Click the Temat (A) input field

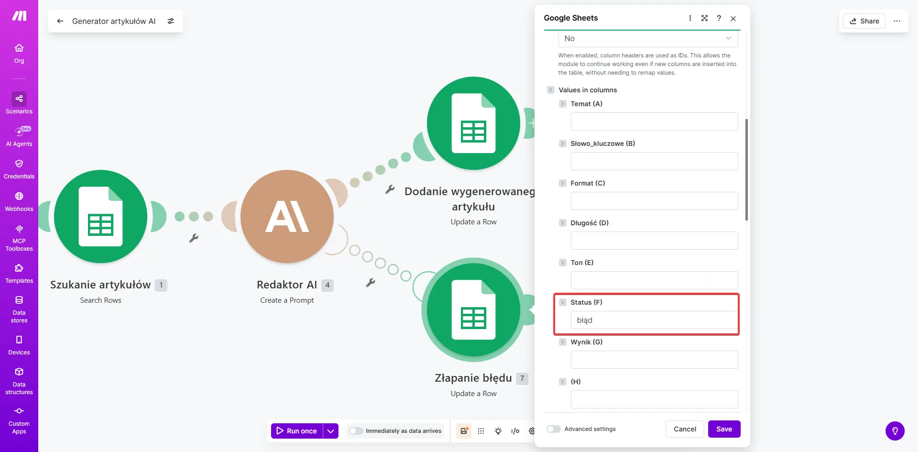(654, 121)
